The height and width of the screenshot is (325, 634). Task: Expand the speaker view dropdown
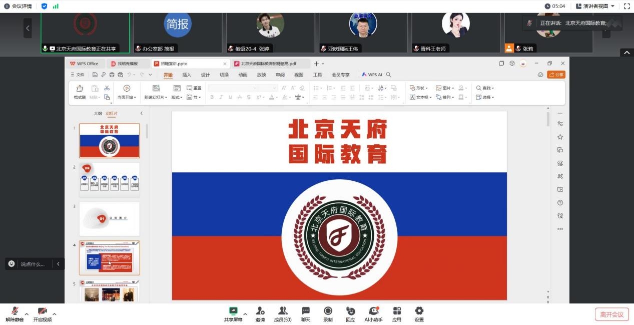pos(595,6)
